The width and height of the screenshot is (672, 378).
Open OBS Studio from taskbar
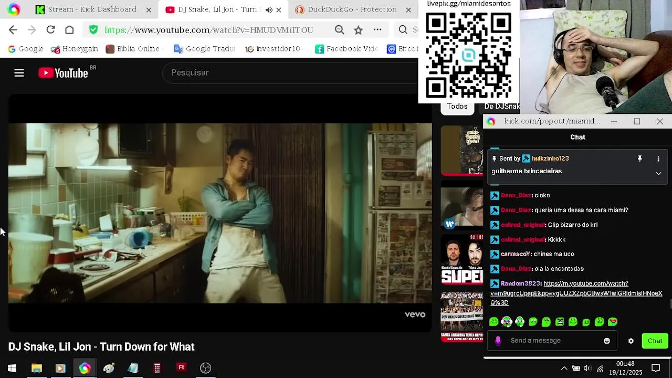coord(205,368)
